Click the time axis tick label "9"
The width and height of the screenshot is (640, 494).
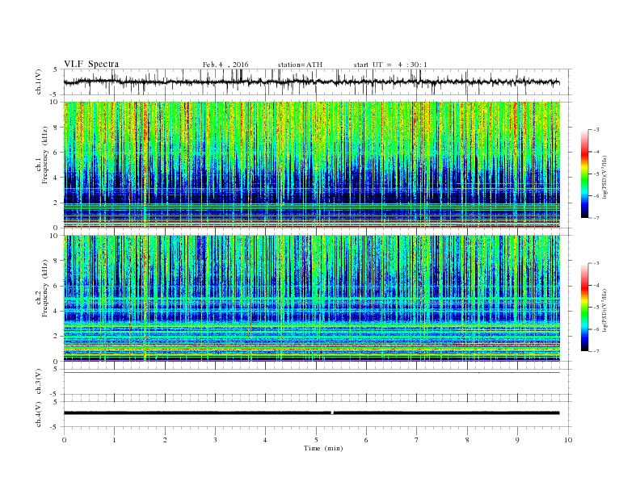click(x=517, y=440)
